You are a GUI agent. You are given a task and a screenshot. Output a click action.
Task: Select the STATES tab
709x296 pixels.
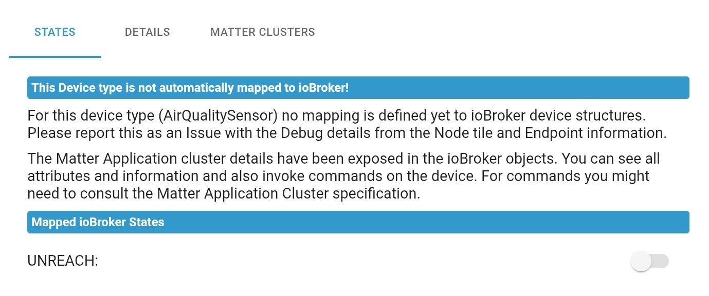(x=55, y=32)
